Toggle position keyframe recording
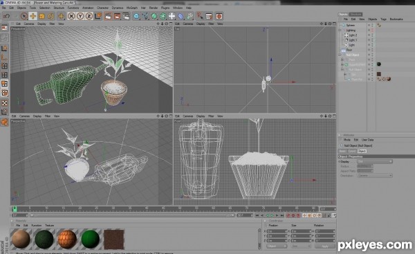The width and height of the screenshot is (415, 254). click(304, 216)
